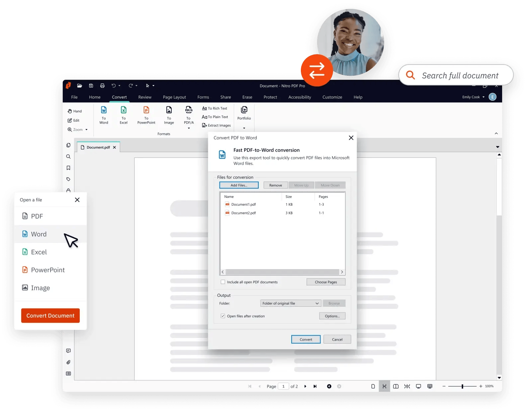Switch to the Accessibility tab
Viewport: 528px width, 412px height.
300,97
